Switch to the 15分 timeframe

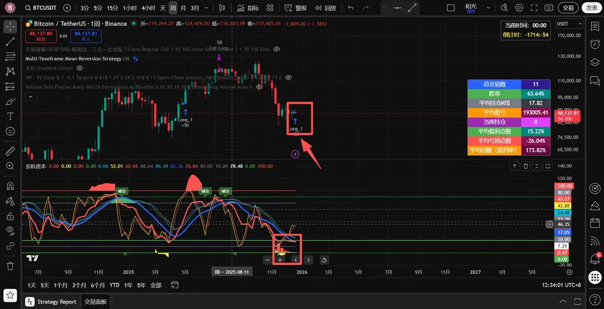coord(112,8)
